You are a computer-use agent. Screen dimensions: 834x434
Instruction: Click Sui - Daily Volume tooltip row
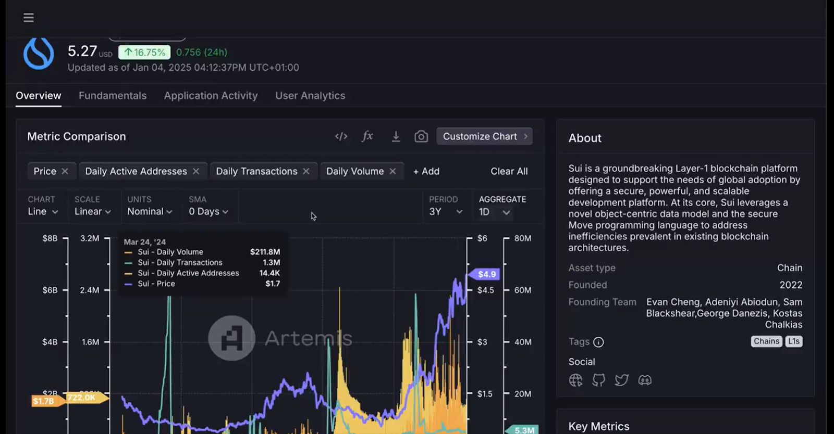[202, 252]
